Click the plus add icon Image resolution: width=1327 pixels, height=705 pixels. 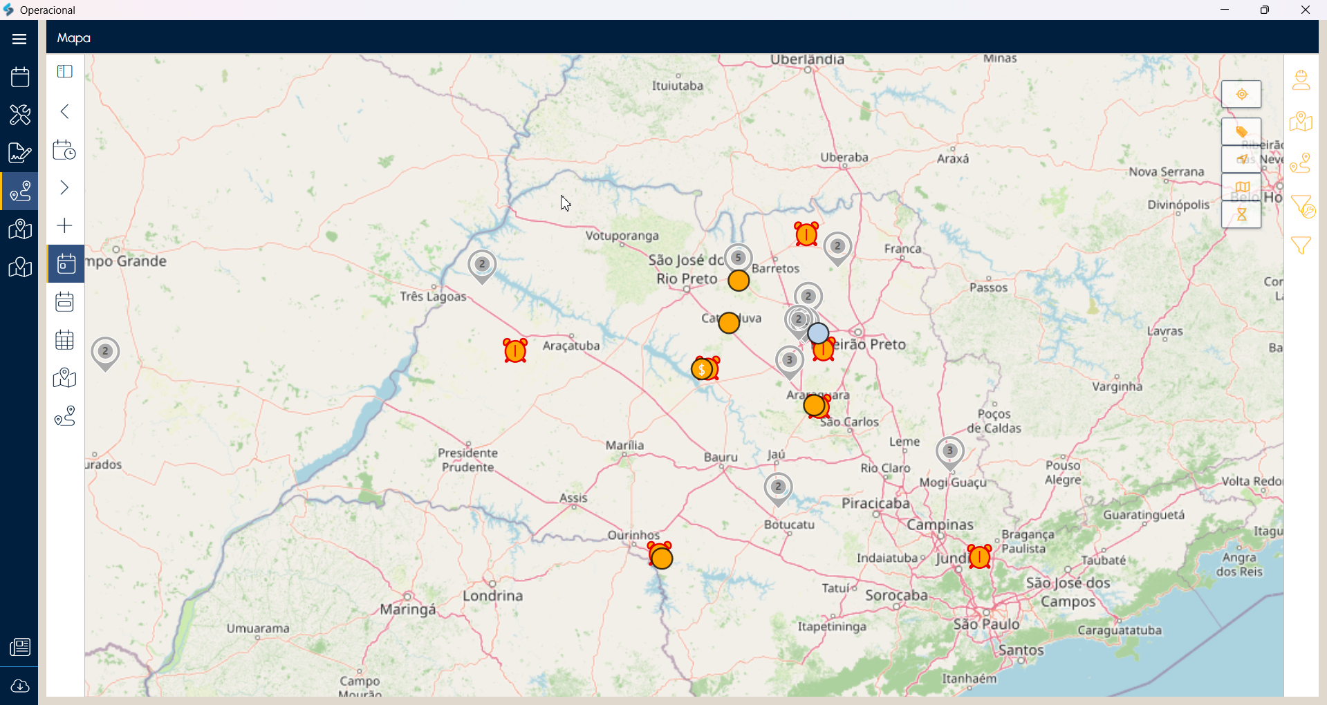coord(65,225)
